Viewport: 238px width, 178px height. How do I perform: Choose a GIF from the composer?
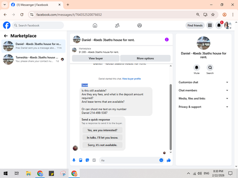coord(94,160)
